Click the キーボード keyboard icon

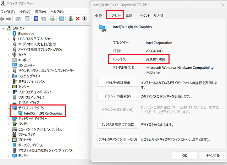tap(14, 60)
